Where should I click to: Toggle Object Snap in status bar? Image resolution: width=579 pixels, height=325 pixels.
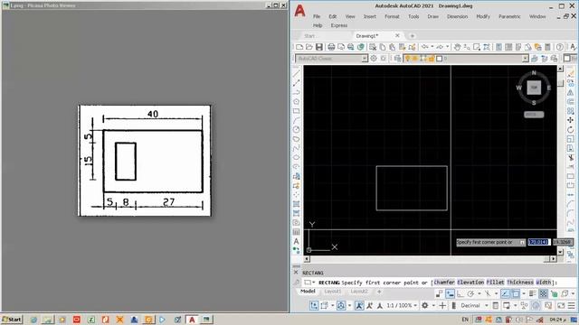point(516,293)
